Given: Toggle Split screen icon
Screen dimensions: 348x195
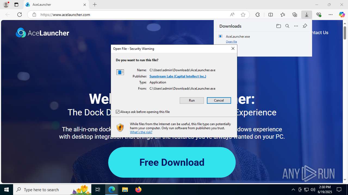Looking at the screenshot, I should click(x=271, y=15).
